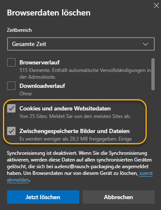Tick the Downloadverlauf checkbox
161x210 pixels.
click(11, 86)
